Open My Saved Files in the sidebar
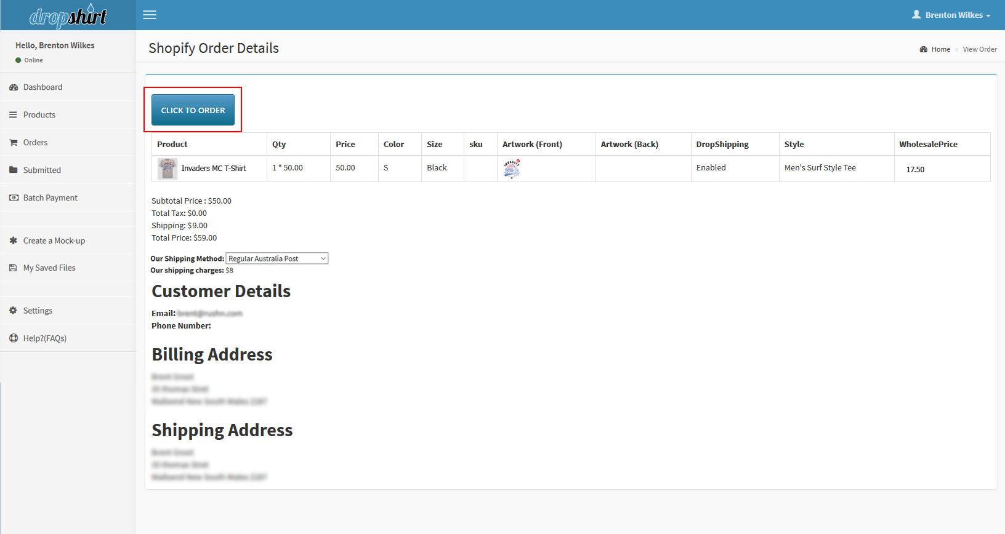This screenshot has width=1005, height=534. point(68,268)
